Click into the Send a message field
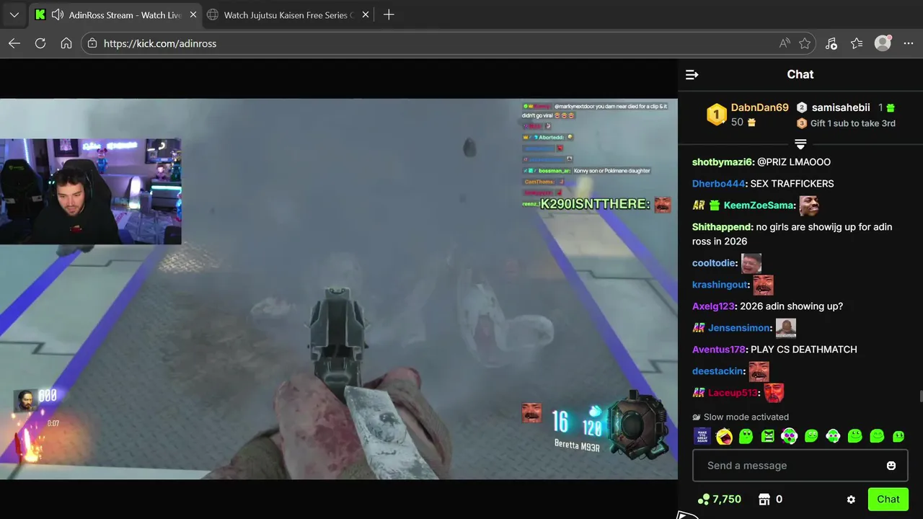The width and height of the screenshot is (923, 519). (x=800, y=466)
